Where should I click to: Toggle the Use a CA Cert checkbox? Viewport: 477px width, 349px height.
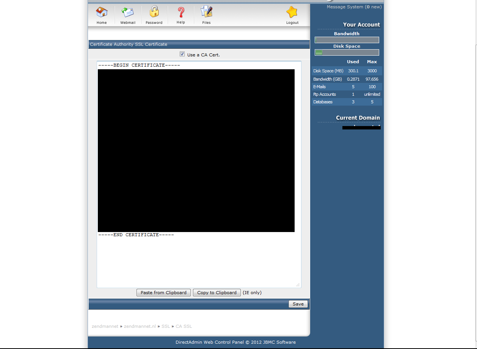(182, 54)
